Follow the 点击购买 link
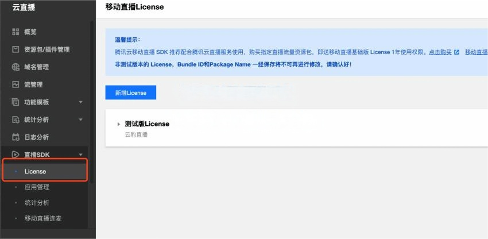This screenshot has width=488, height=239. (440, 52)
